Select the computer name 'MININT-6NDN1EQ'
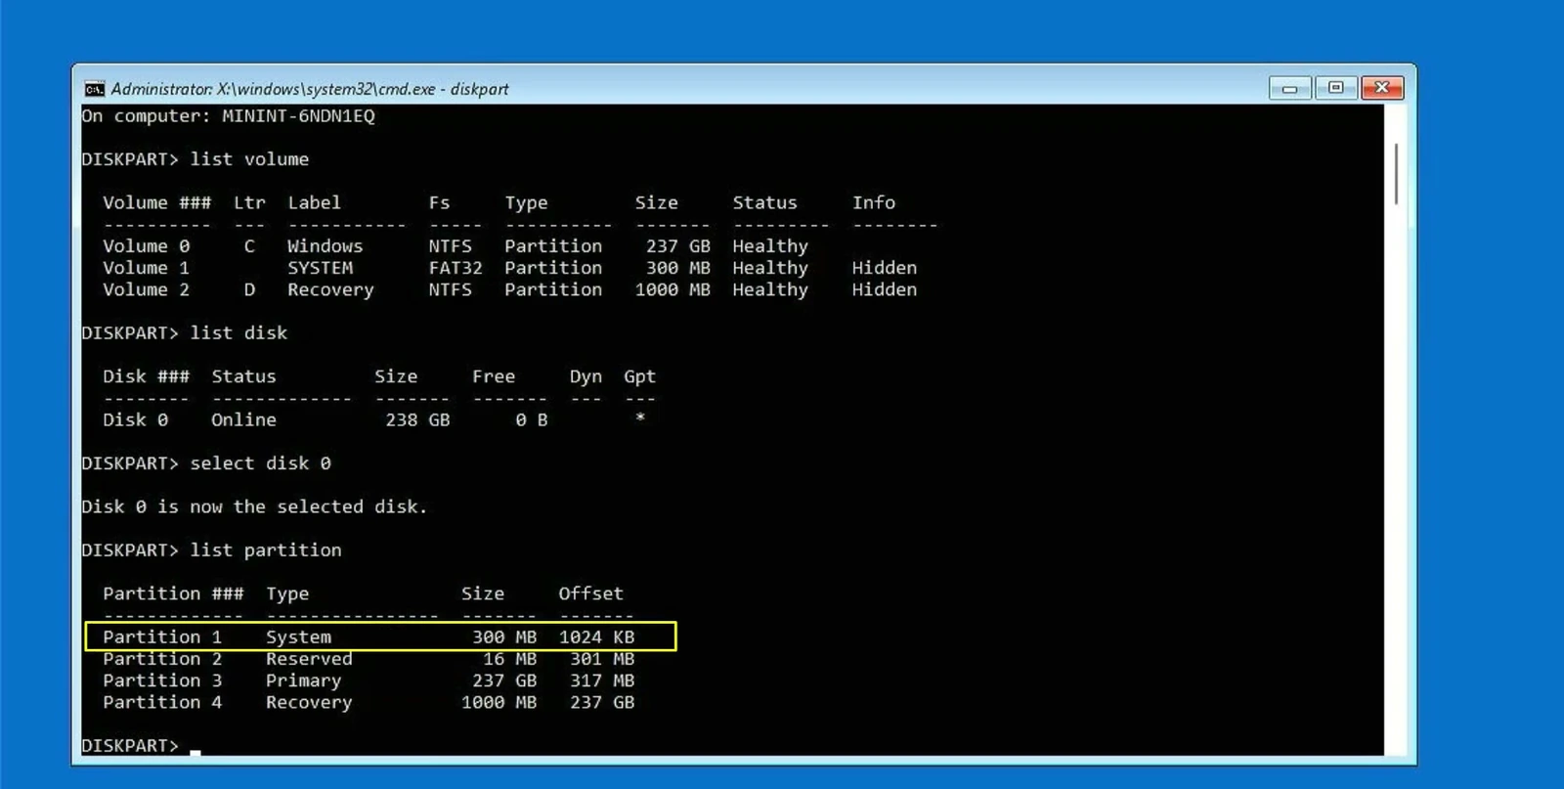The image size is (1564, 789). click(298, 115)
